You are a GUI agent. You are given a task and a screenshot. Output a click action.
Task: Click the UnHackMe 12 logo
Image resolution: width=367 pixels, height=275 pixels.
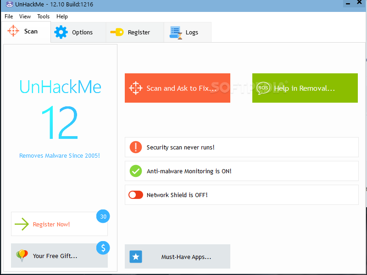point(60,110)
